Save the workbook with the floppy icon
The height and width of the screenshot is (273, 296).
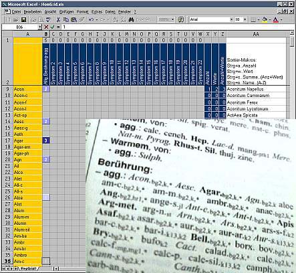click(23, 19)
